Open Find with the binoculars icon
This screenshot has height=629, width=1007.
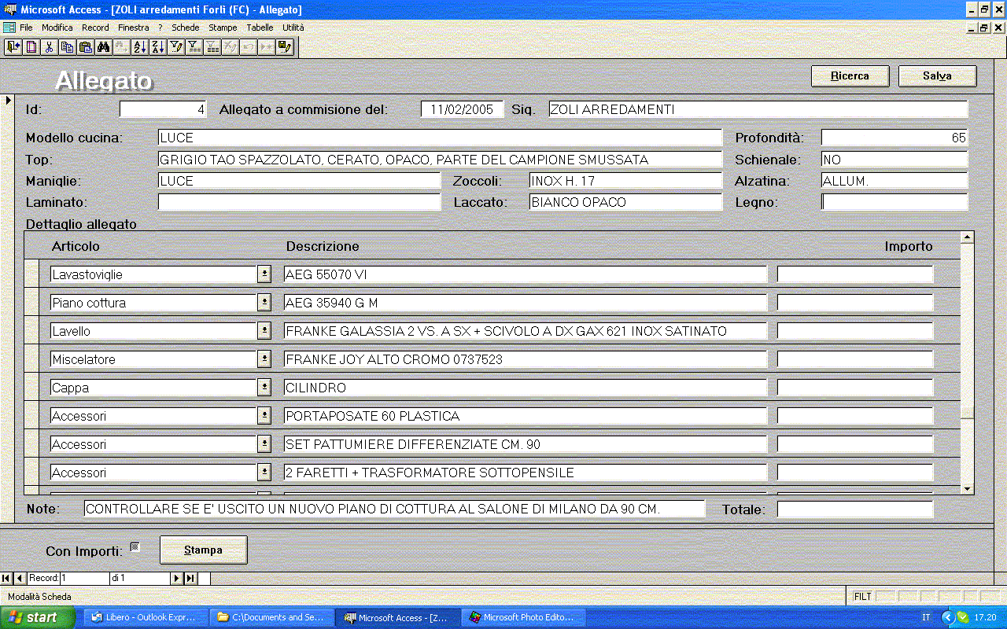point(104,47)
